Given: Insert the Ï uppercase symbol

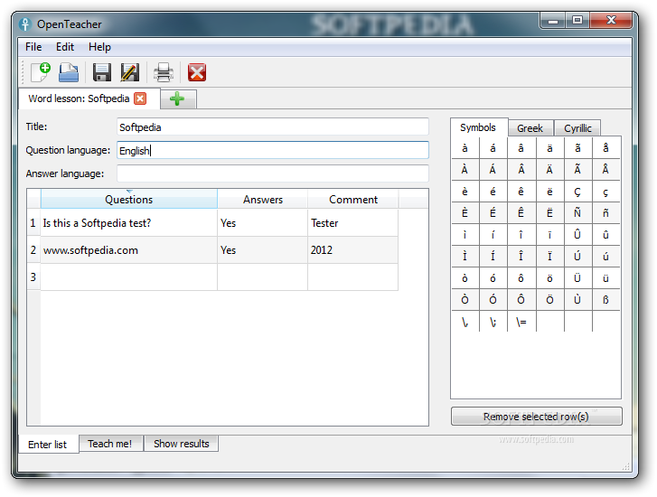Looking at the screenshot, I should [549, 257].
